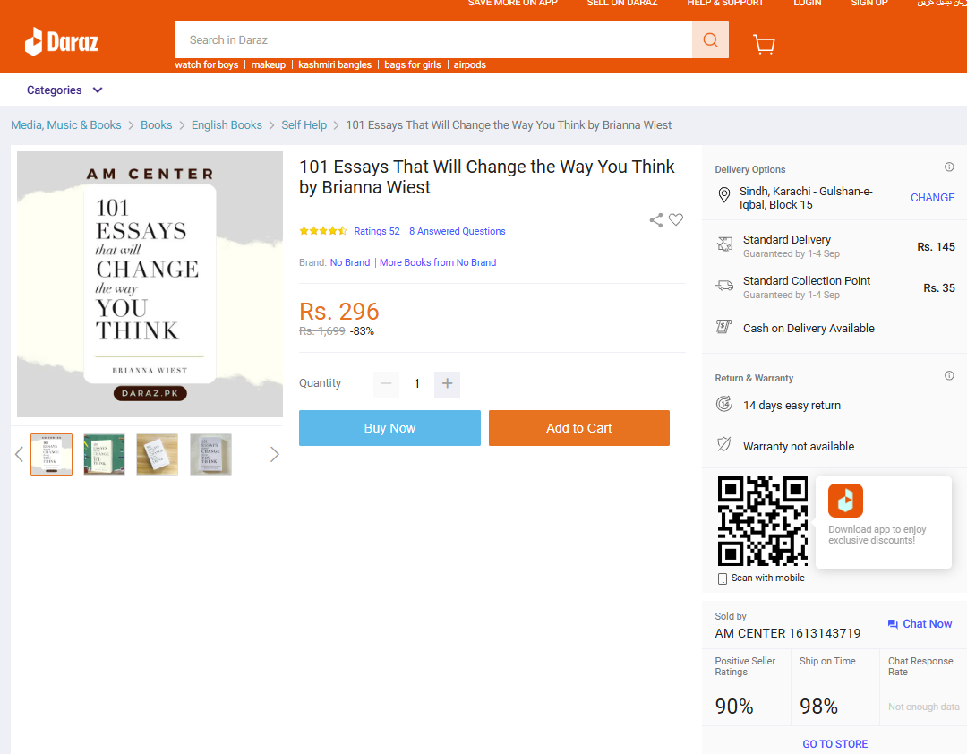Increase quantity with plus button
The image size is (967, 754).
tap(447, 384)
